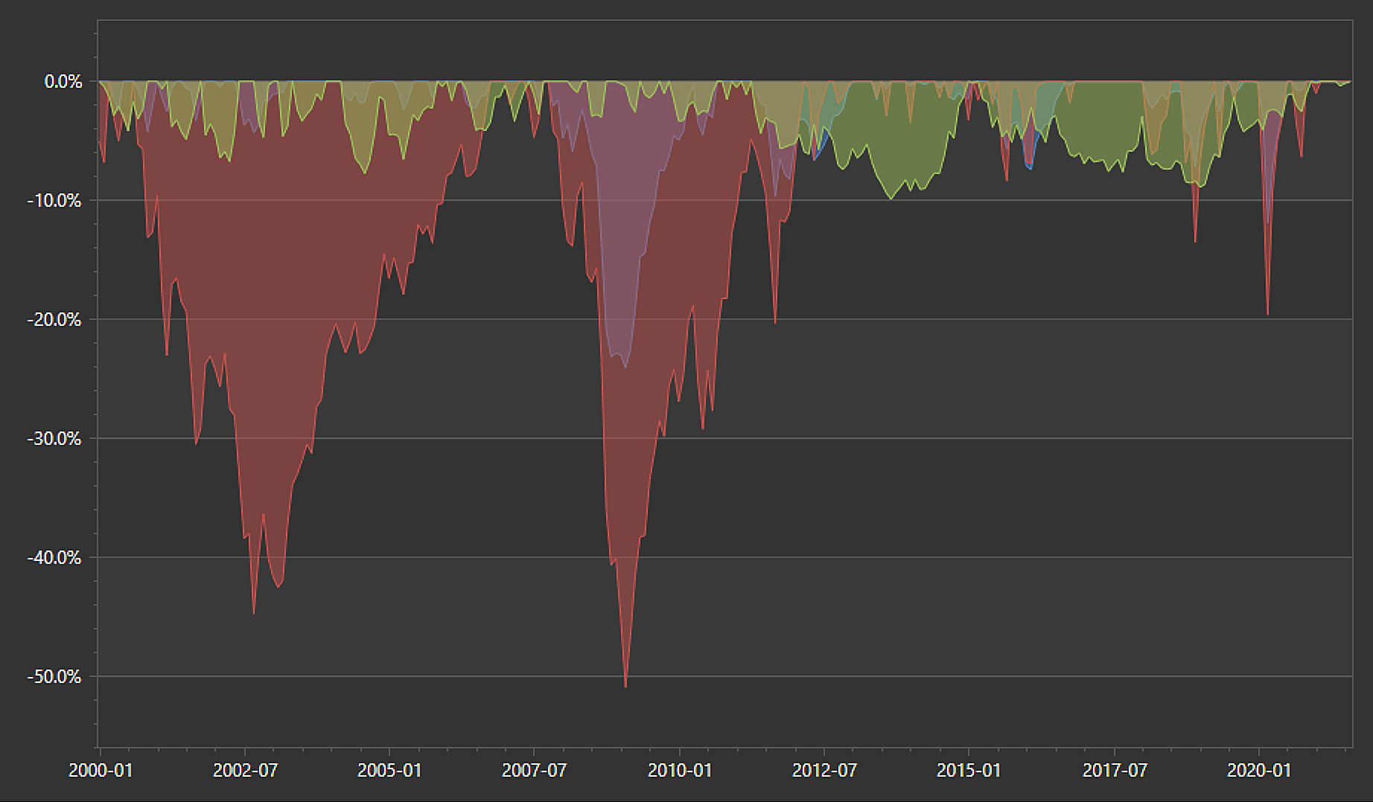Click the 0.0% y-axis label

[x=63, y=82]
